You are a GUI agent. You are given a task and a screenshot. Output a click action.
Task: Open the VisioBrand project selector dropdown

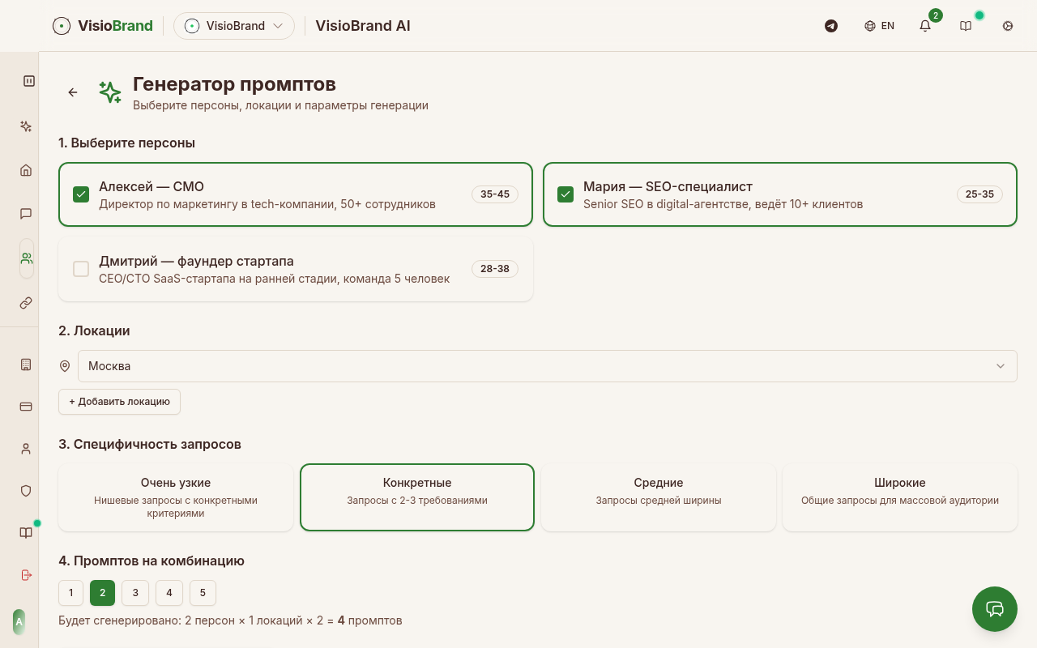coord(234,26)
